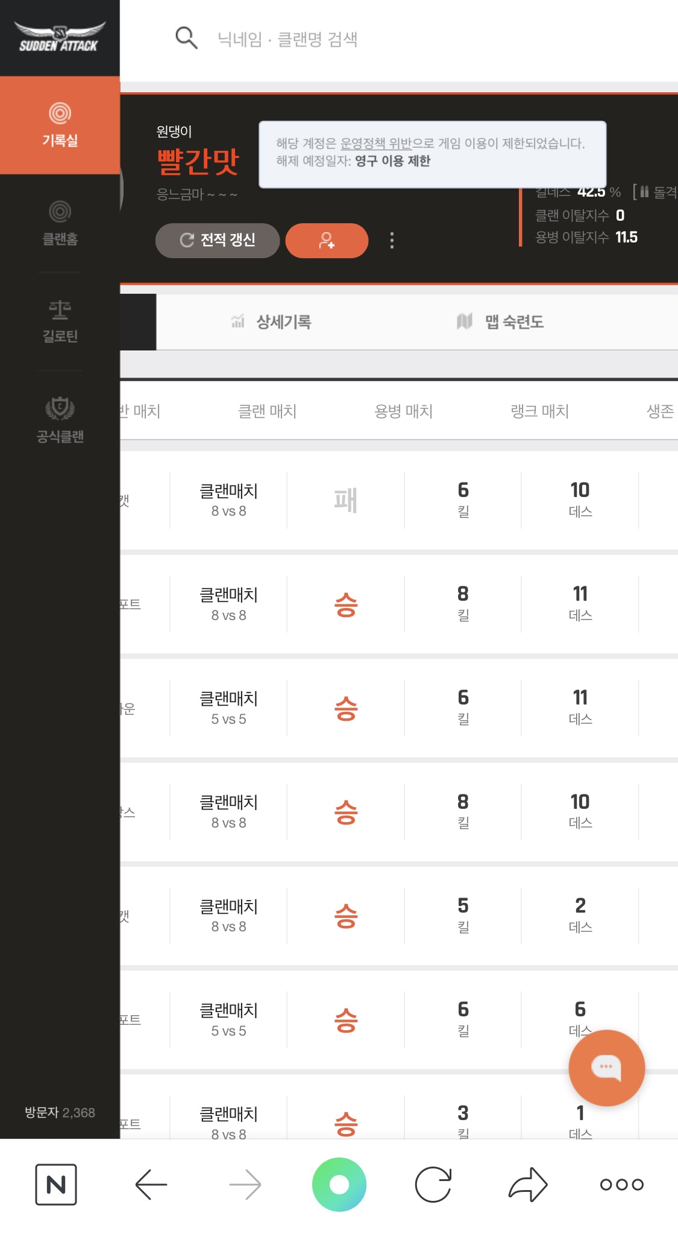Switch to the 상세기록 tab
The height and width of the screenshot is (1251, 678).
click(x=272, y=322)
